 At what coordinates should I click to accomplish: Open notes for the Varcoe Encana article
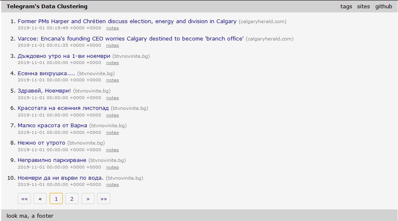[112, 45]
